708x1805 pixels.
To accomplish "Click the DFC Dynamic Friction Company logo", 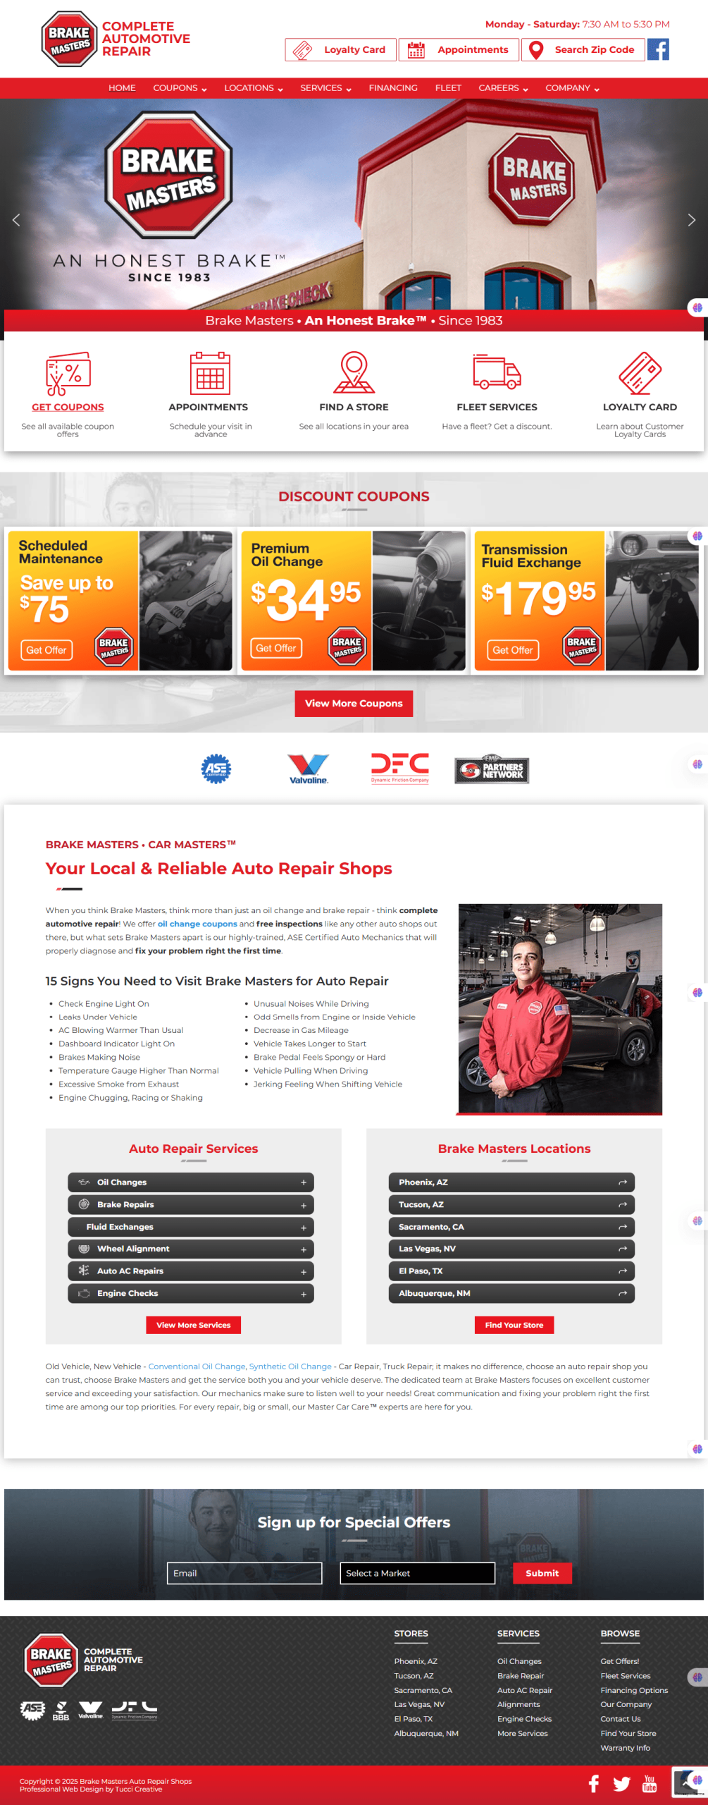I will [x=400, y=768].
